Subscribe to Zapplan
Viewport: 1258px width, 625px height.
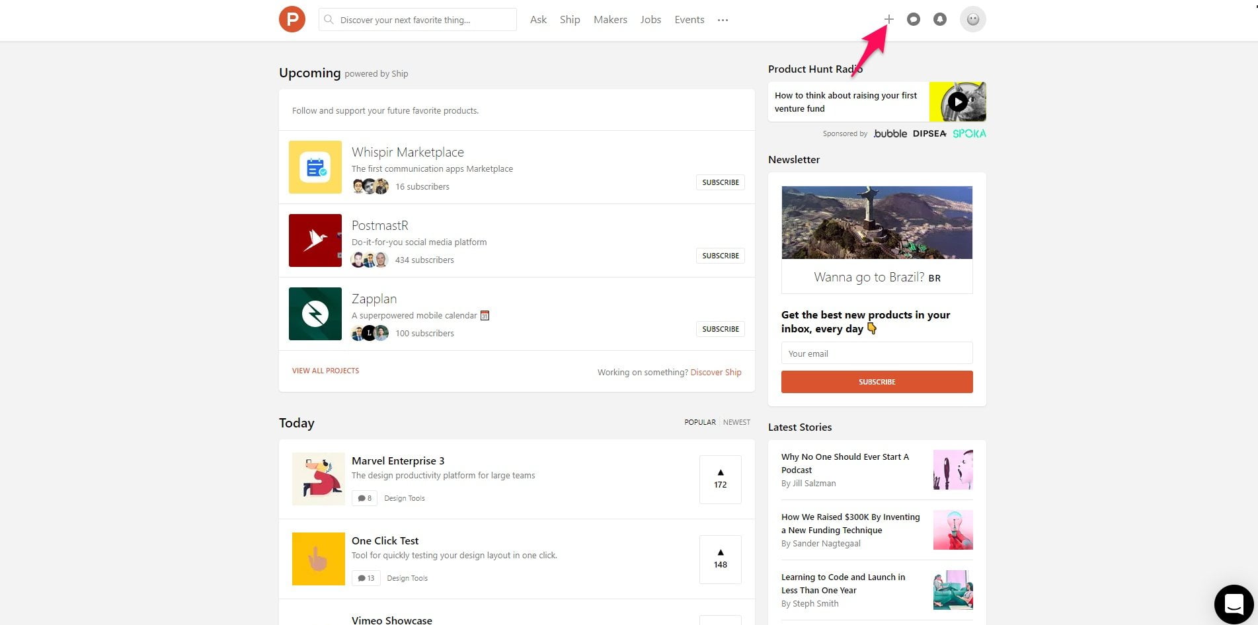(x=720, y=329)
